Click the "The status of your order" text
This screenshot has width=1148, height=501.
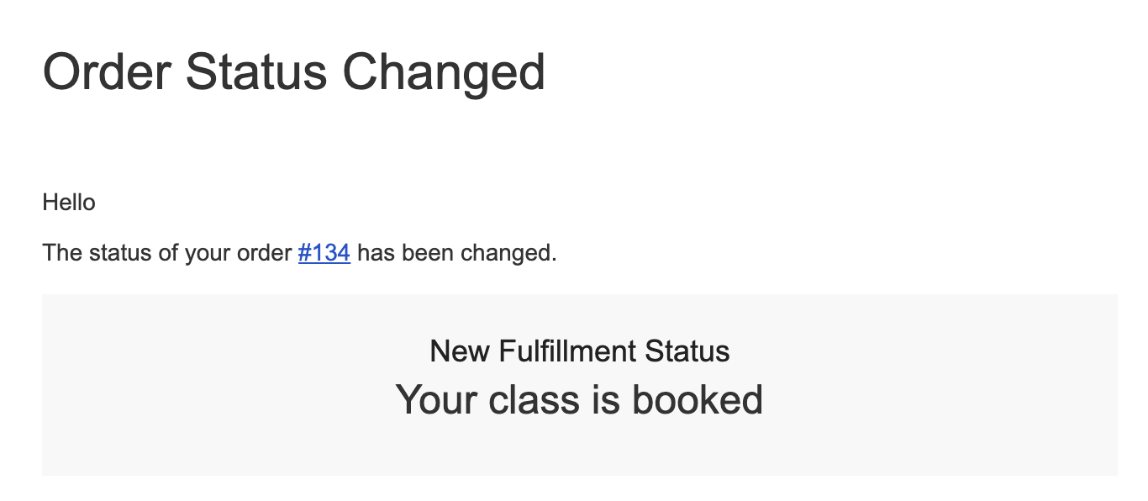pyautogui.click(x=166, y=252)
